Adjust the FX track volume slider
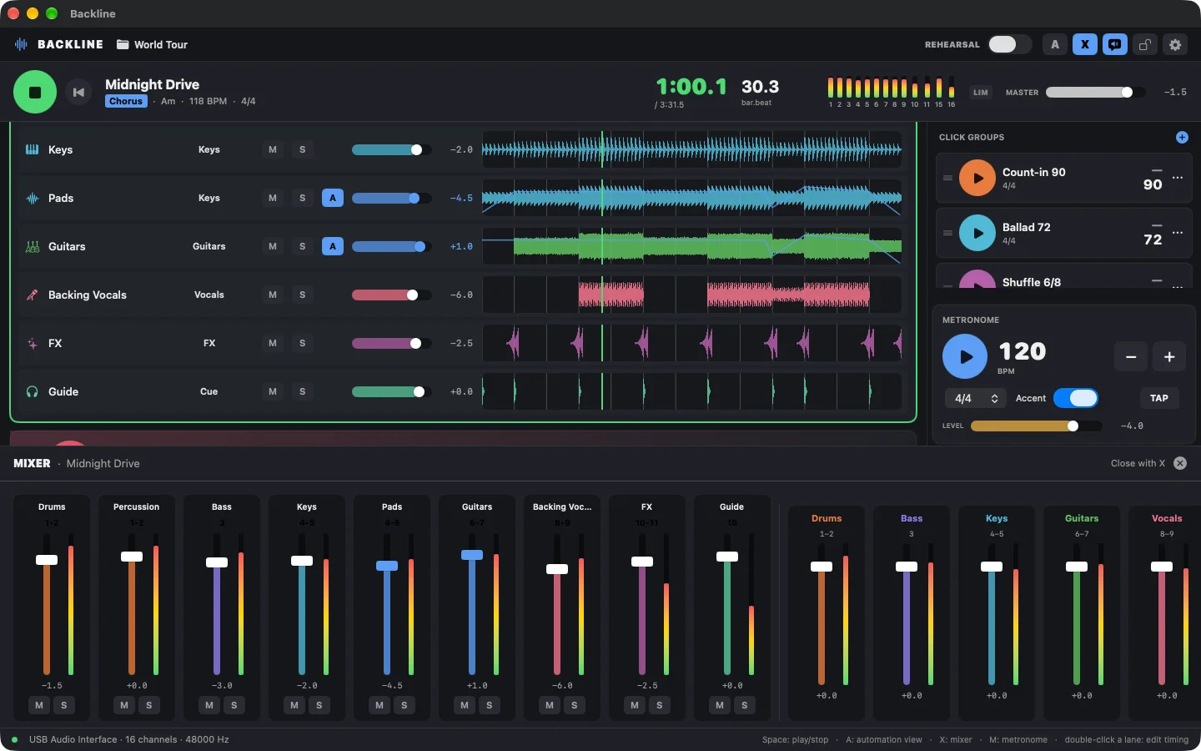Viewport: 1201px width, 751px height. point(392,343)
